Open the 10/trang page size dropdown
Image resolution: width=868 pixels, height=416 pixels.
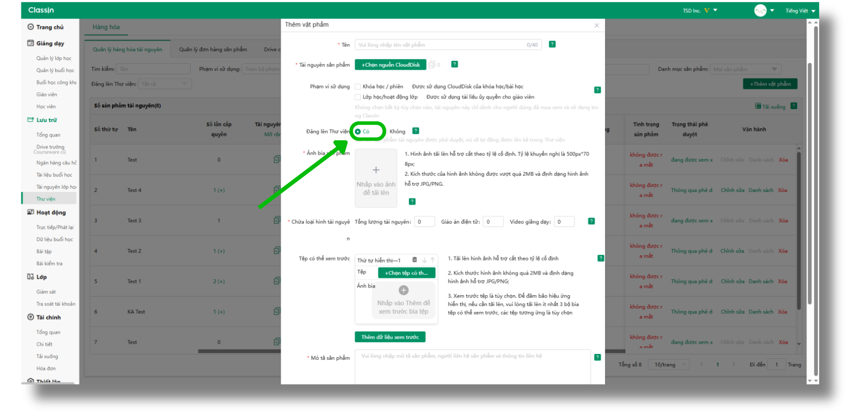[670, 364]
